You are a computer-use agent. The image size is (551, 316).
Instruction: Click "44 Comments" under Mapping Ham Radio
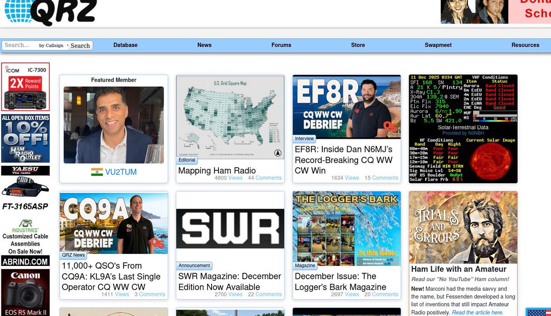(265, 177)
